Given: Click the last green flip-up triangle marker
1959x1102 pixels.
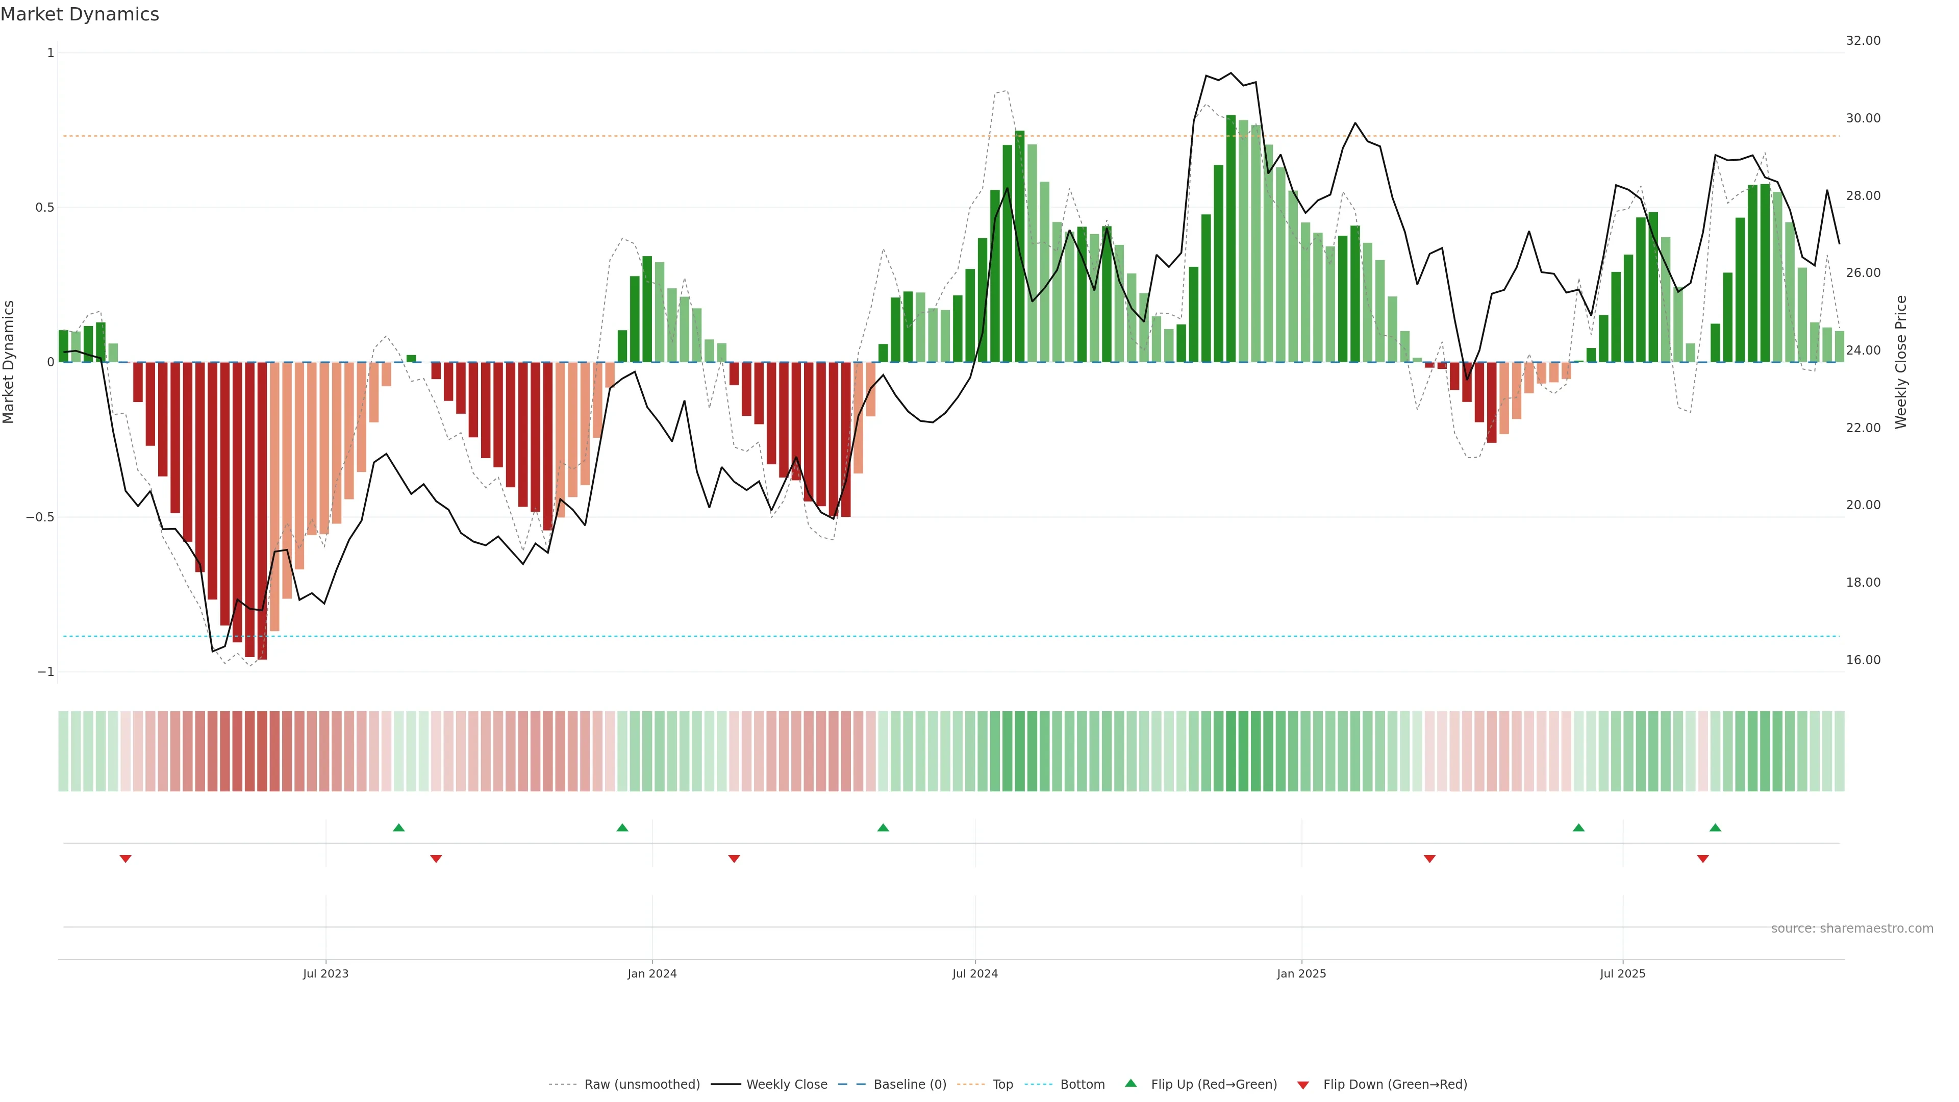Looking at the screenshot, I should pyautogui.click(x=1715, y=828).
